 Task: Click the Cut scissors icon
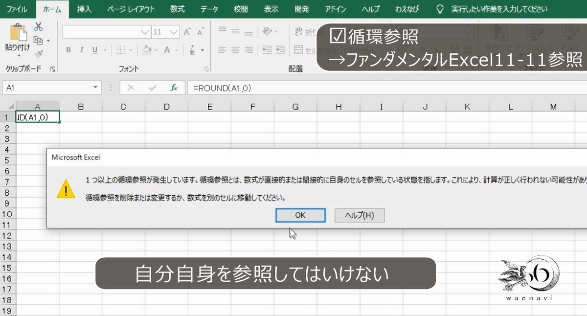point(39,27)
